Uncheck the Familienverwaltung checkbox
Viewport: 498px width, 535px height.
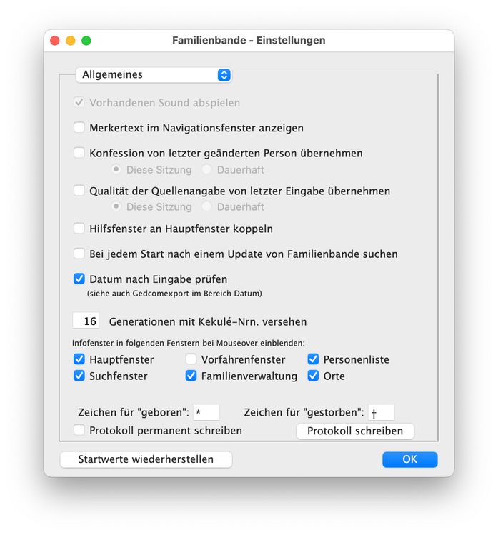tap(191, 376)
